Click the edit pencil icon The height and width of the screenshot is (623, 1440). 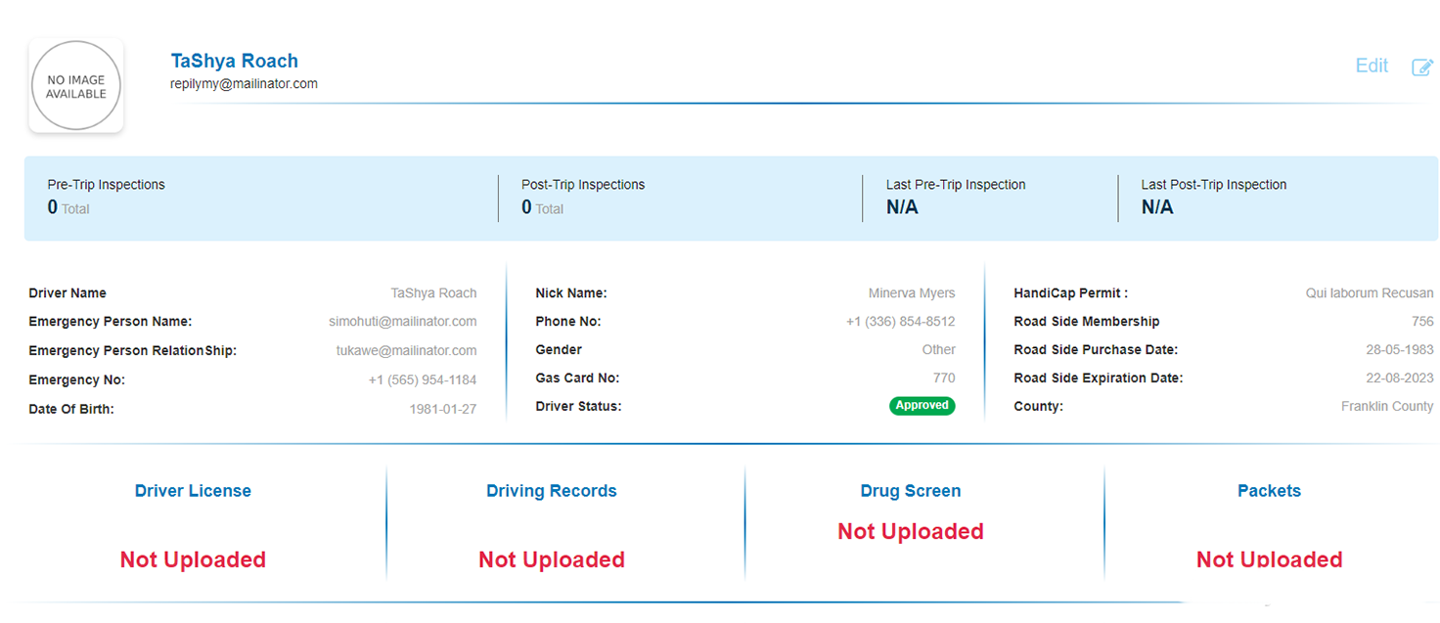tap(1421, 67)
